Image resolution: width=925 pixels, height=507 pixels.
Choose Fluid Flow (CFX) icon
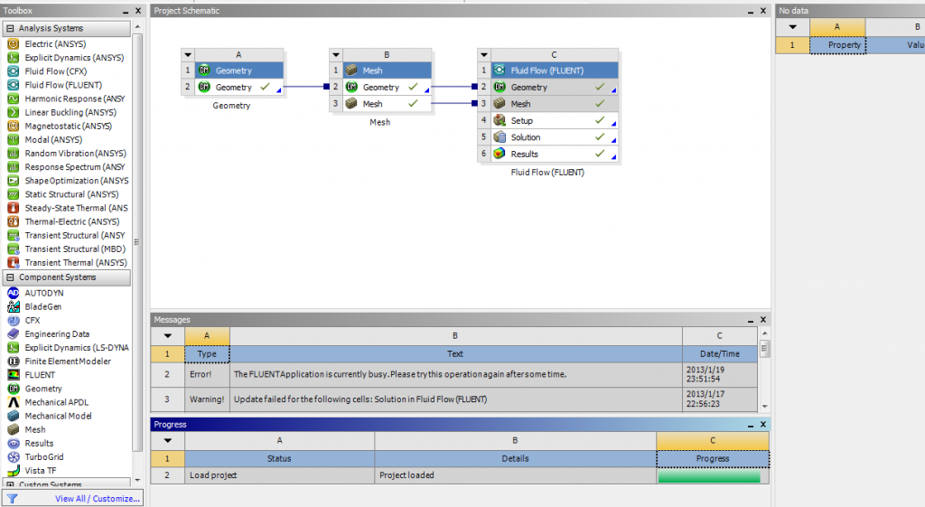click(13, 70)
